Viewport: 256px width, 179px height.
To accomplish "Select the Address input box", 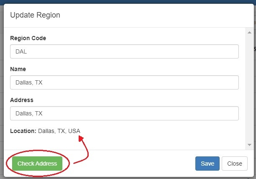I will 124,113.
